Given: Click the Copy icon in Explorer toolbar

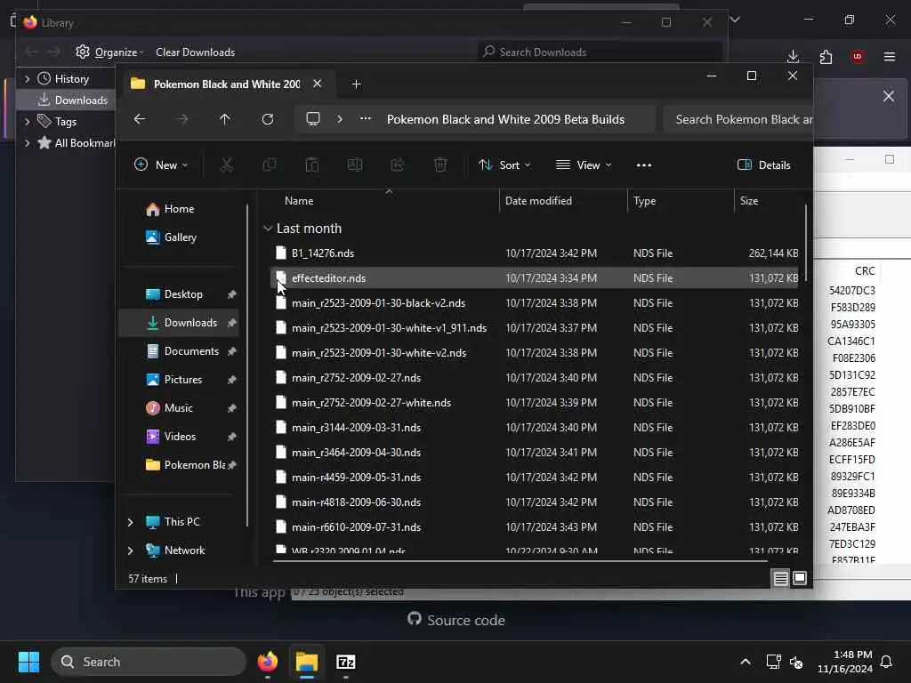Looking at the screenshot, I should [269, 165].
